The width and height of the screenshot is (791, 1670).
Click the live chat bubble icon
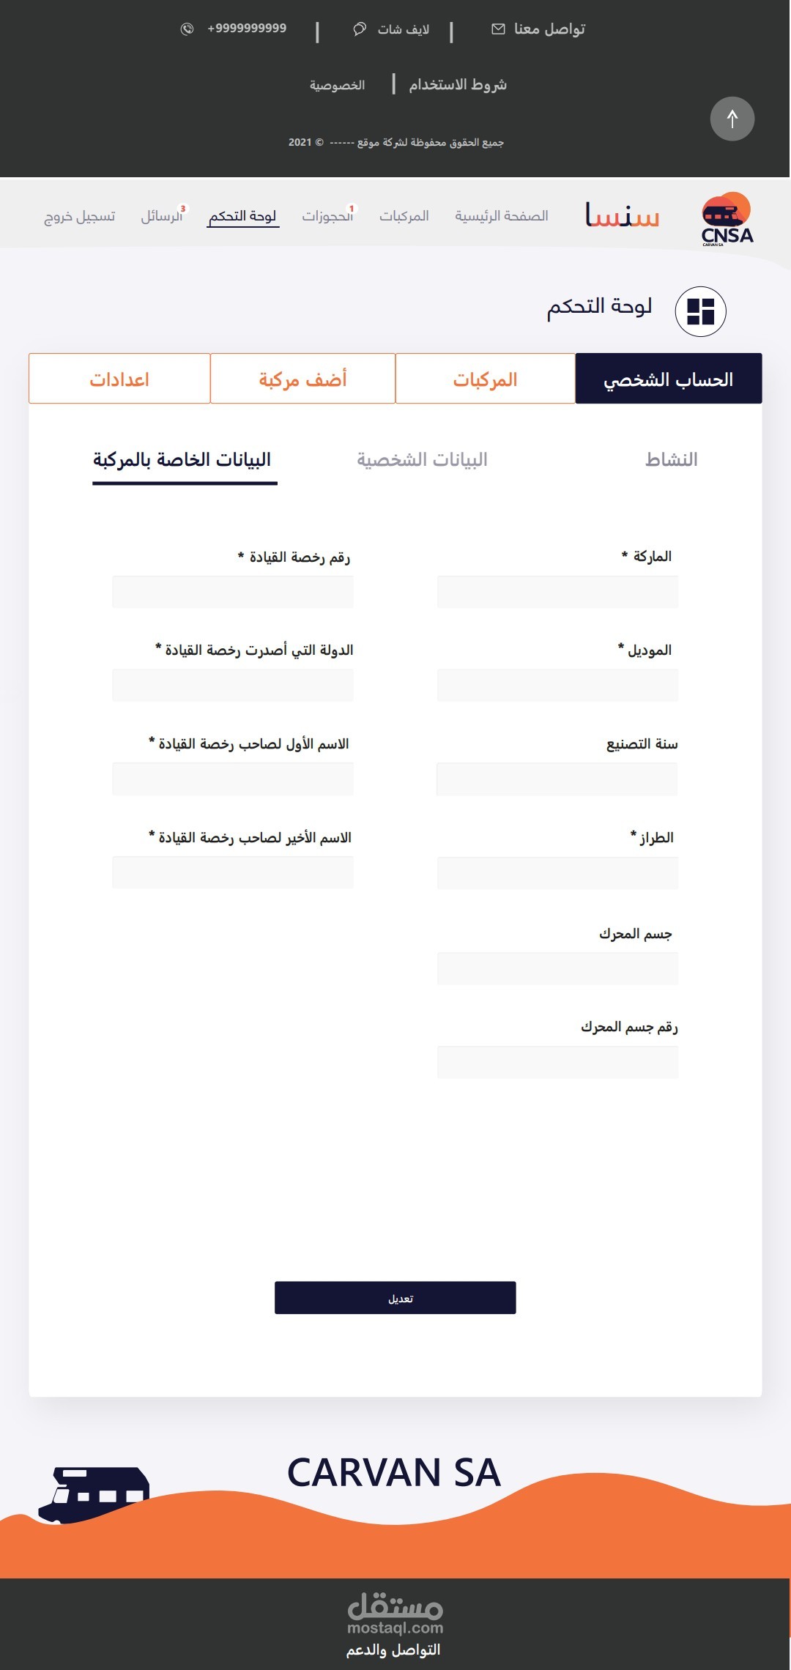click(x=360, y=29)
